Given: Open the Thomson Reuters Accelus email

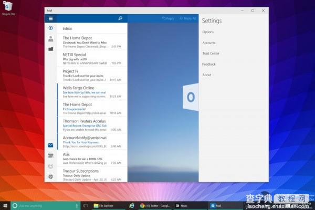Looking at the screenshot, I should pos(92,125).
